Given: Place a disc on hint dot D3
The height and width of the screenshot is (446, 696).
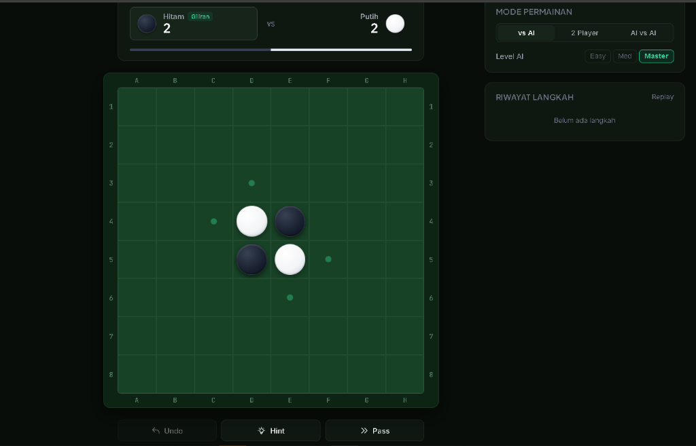Looking at the screenshot, I should coord(251,183).
